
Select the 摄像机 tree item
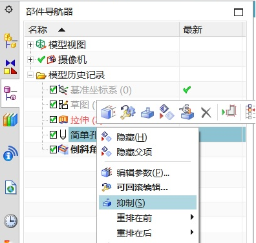[x=72, y=60]
